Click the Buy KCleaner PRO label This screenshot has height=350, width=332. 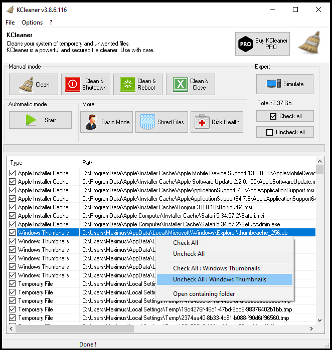(x=271, y=44)
